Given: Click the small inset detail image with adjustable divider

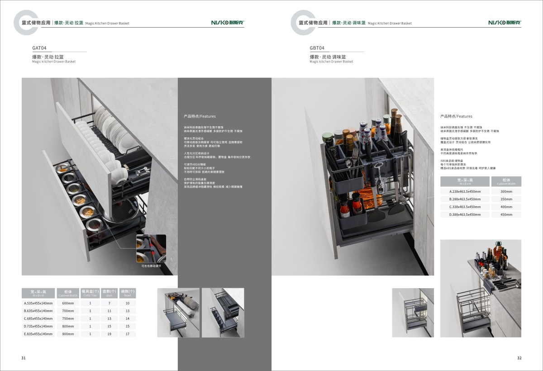Looking at the screenshot, I should (151, 248).
